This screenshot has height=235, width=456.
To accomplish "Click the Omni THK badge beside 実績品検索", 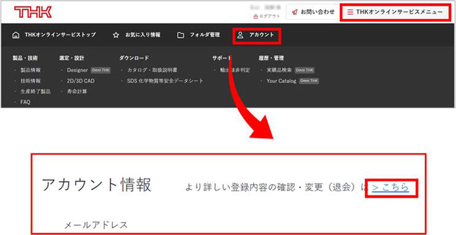I will pos(304,70).
